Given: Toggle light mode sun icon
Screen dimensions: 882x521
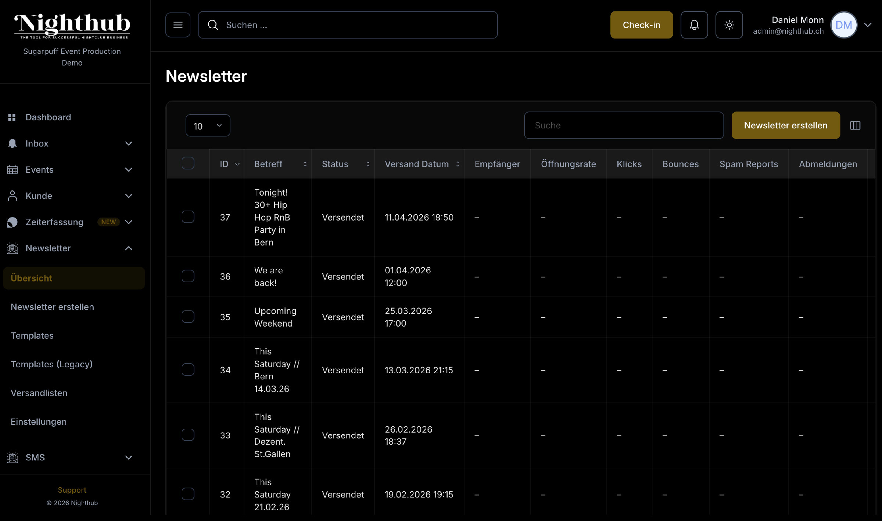Looking at the screenshot, I should [x=729, y=25].
